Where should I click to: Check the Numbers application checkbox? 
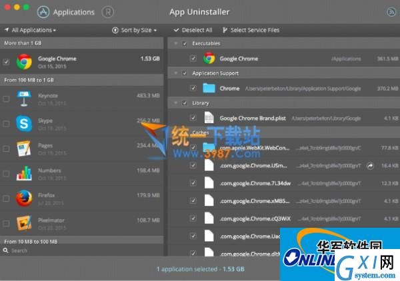click(x=6, y=174)
